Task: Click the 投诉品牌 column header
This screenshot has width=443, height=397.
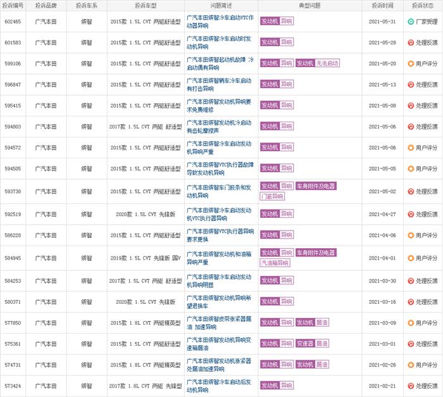Action: pyautogui.click(x=46, y=6)
